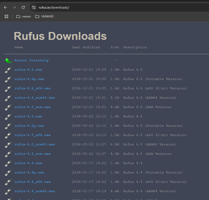The width and height of the screenshot is (209, 200).
Task: Click the description 'Rufus 4.6 (Portable Version)'
Action: 153,79
